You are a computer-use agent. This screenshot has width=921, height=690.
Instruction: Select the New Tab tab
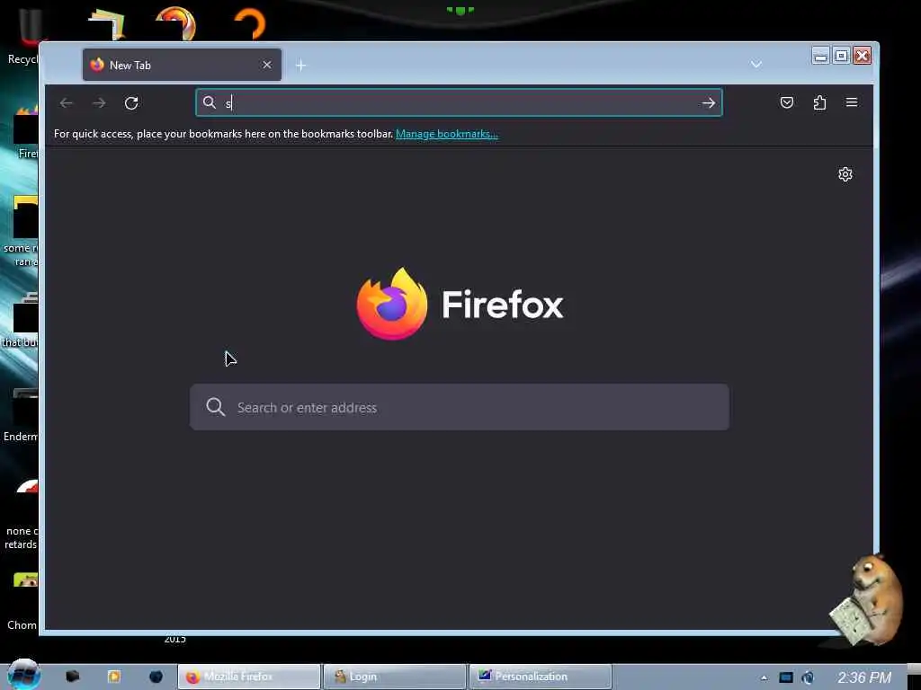(182, 65)
